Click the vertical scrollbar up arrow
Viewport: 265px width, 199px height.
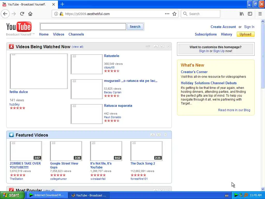pos(263,21)
